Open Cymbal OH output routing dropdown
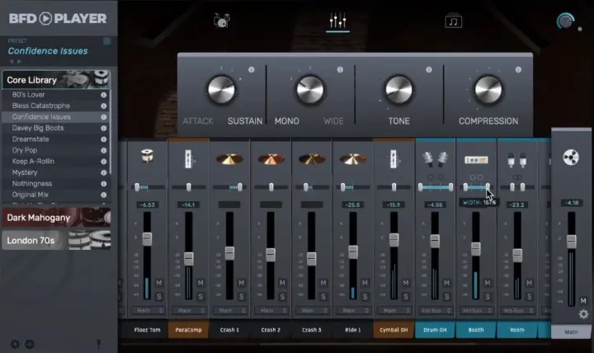 394,311
